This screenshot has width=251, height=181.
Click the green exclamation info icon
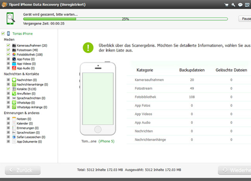88,47
